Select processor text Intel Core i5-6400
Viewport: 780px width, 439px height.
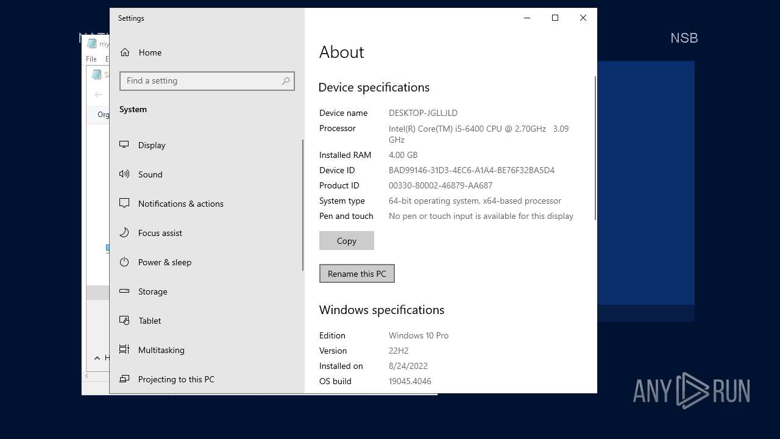click(x=478, y=134)
